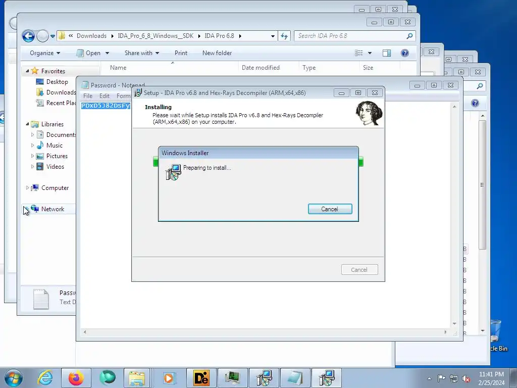Click the Open toolbar button
517x388 pixels.
[88, 53]
